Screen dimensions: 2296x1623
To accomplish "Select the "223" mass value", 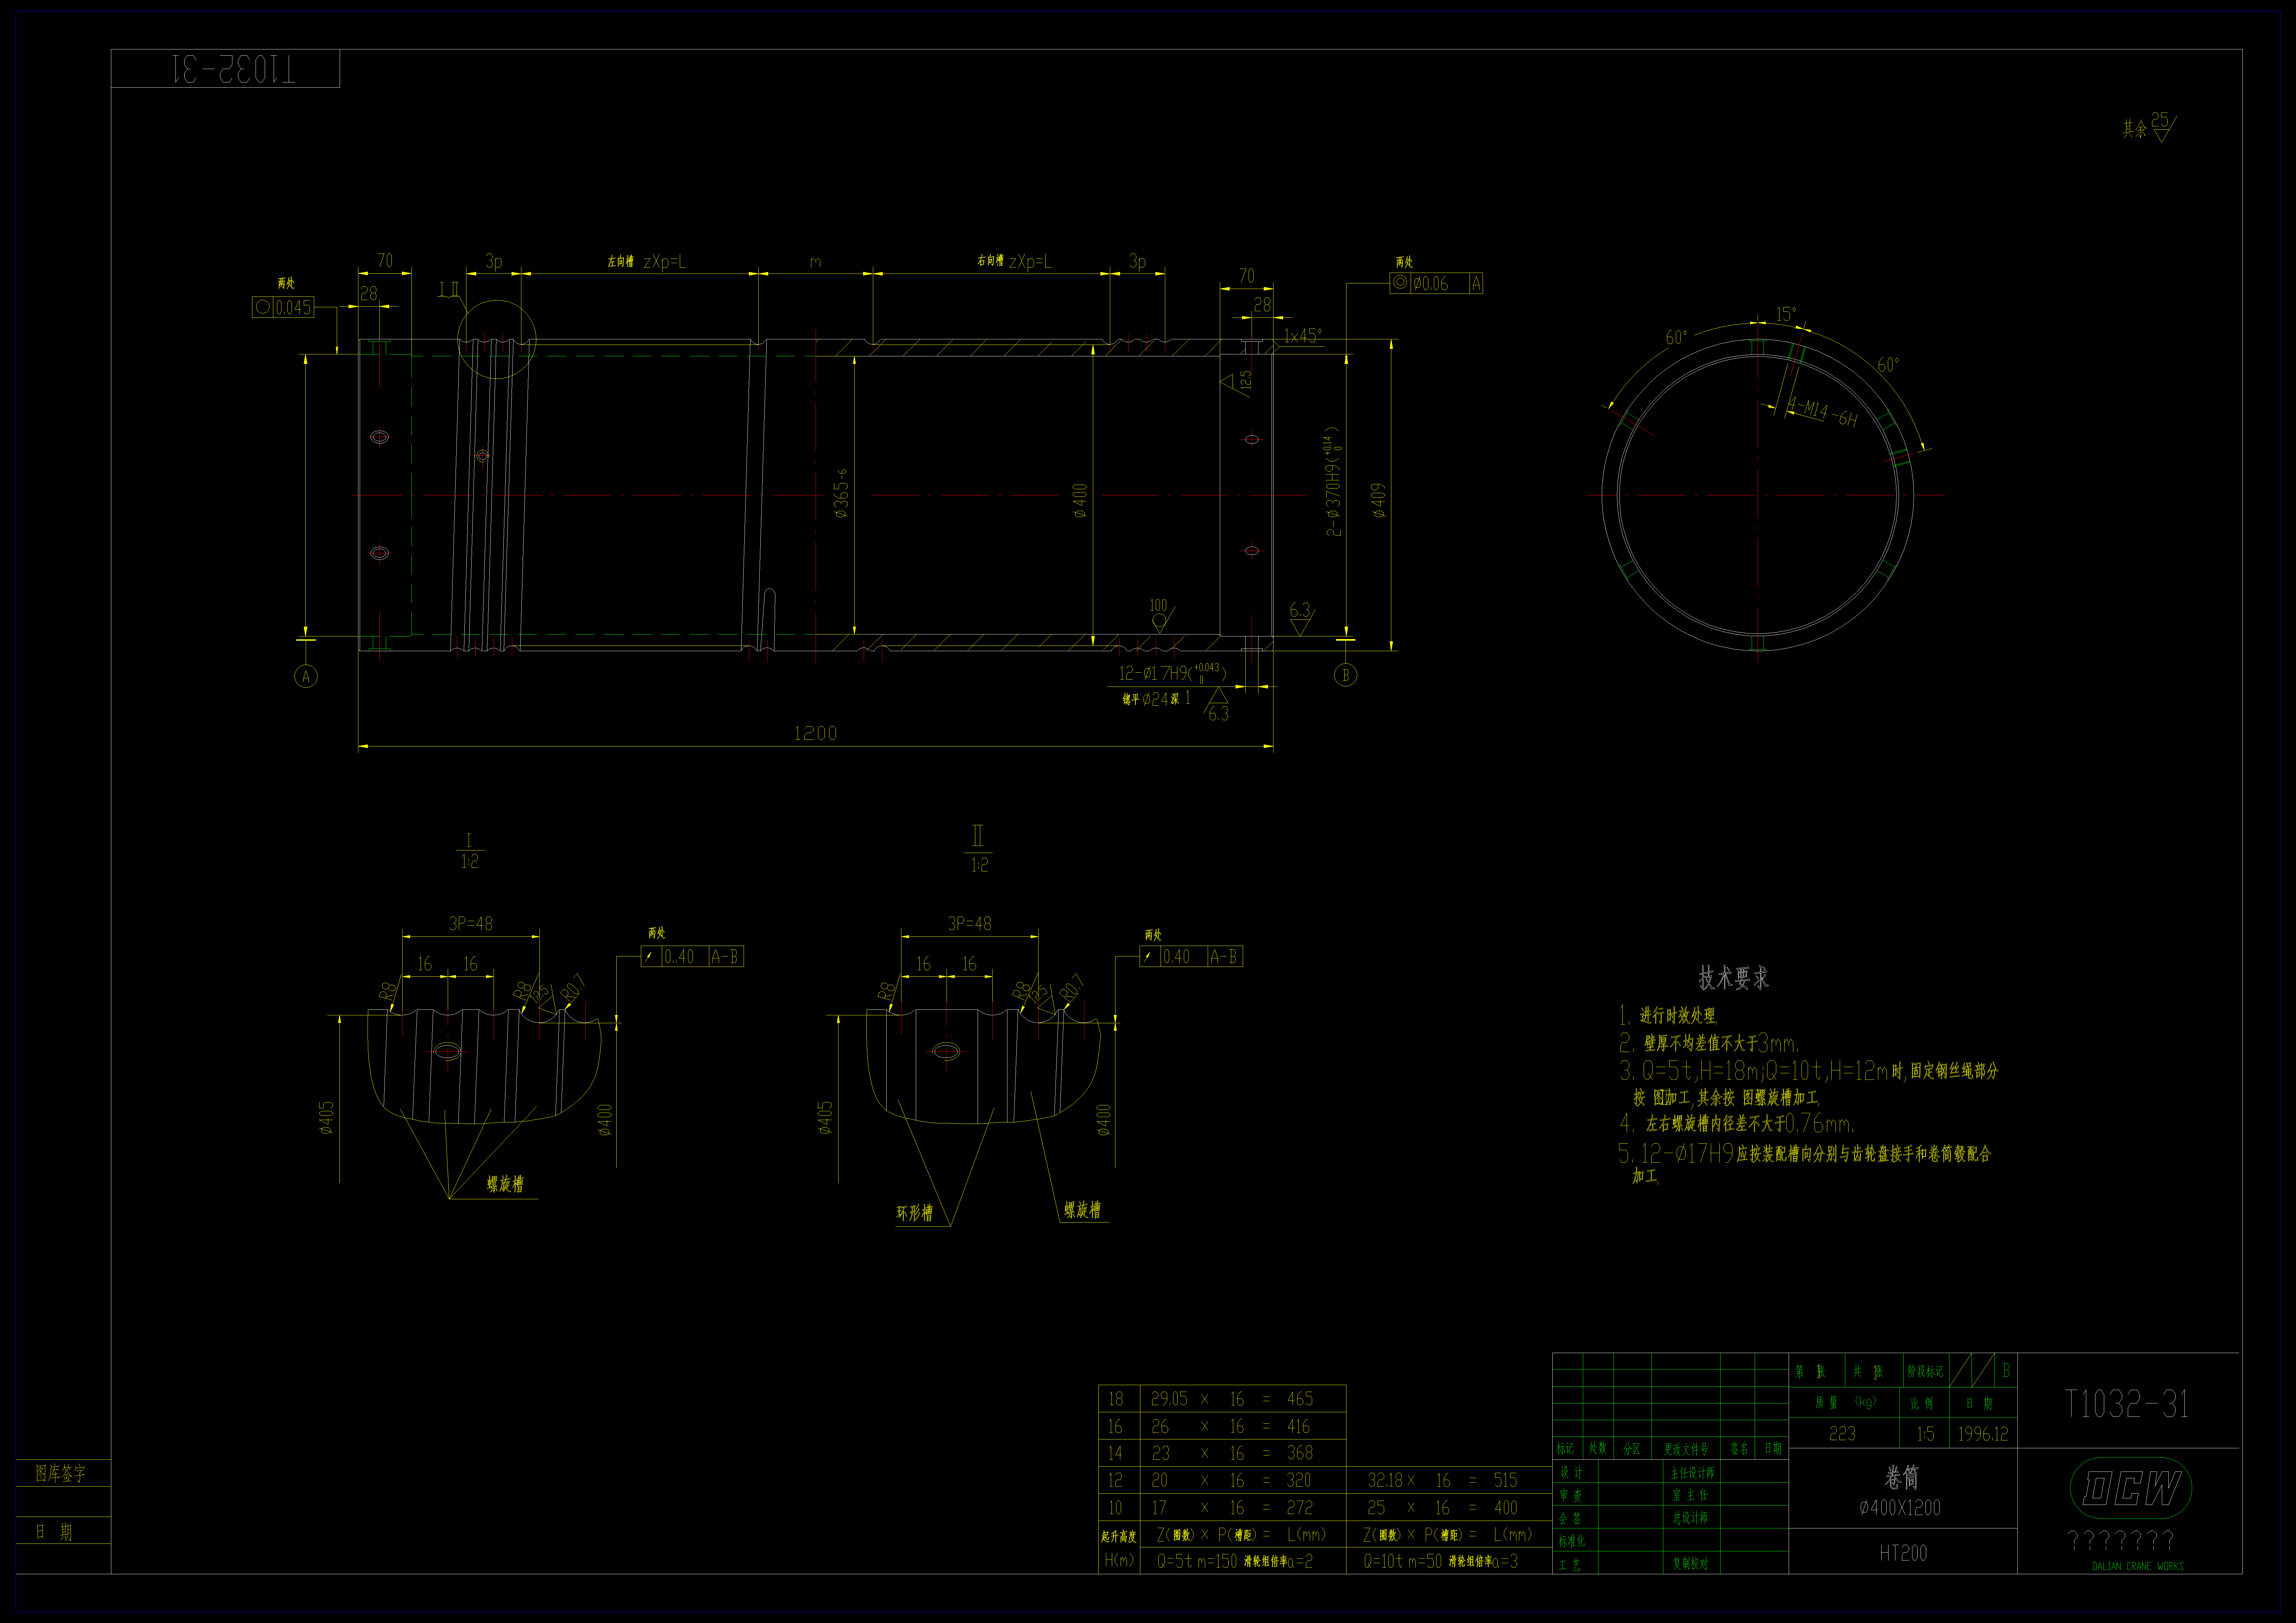I will click(1842, 1434).
